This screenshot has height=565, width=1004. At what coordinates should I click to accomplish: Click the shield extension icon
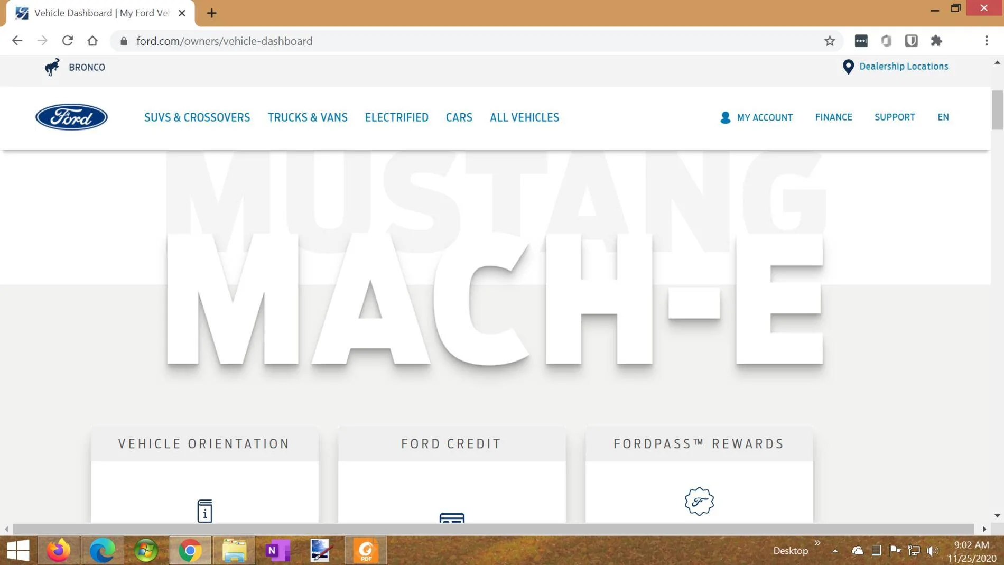coord(911,41)
